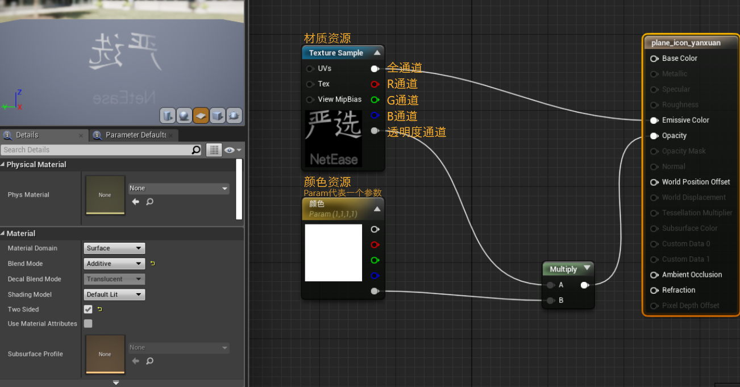Screen dimensions: 740x387
Task: Click the NetEase texture thumbnail in Texture Sample
Action: 332,138
